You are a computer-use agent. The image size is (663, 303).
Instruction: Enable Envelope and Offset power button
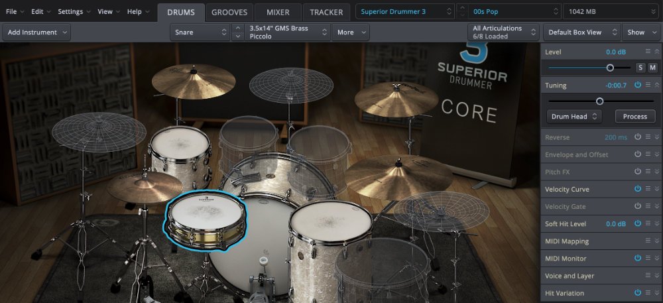(638, 154)
